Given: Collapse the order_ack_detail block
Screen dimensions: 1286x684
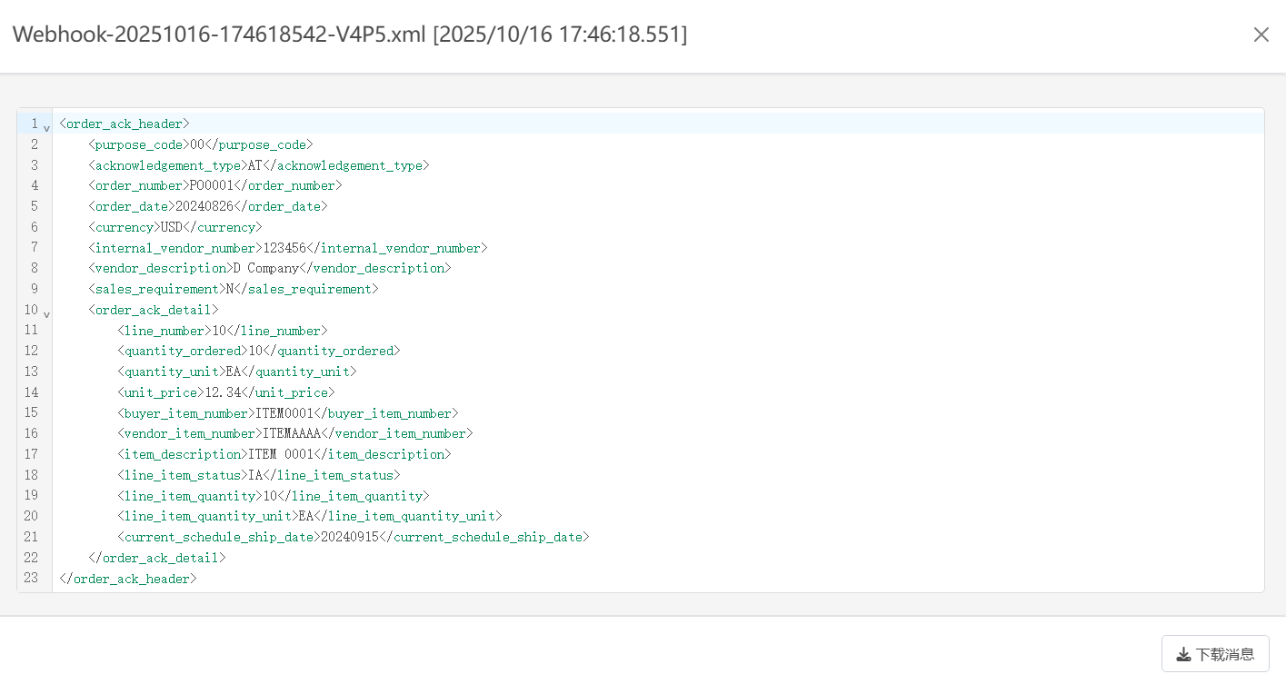Looking at the screenshot, I should (x=46, y=312).
